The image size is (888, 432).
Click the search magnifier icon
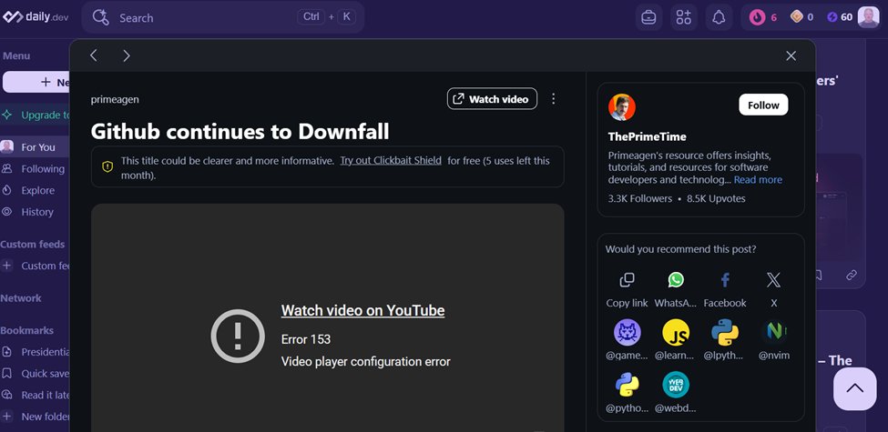[x=101, y=17]
